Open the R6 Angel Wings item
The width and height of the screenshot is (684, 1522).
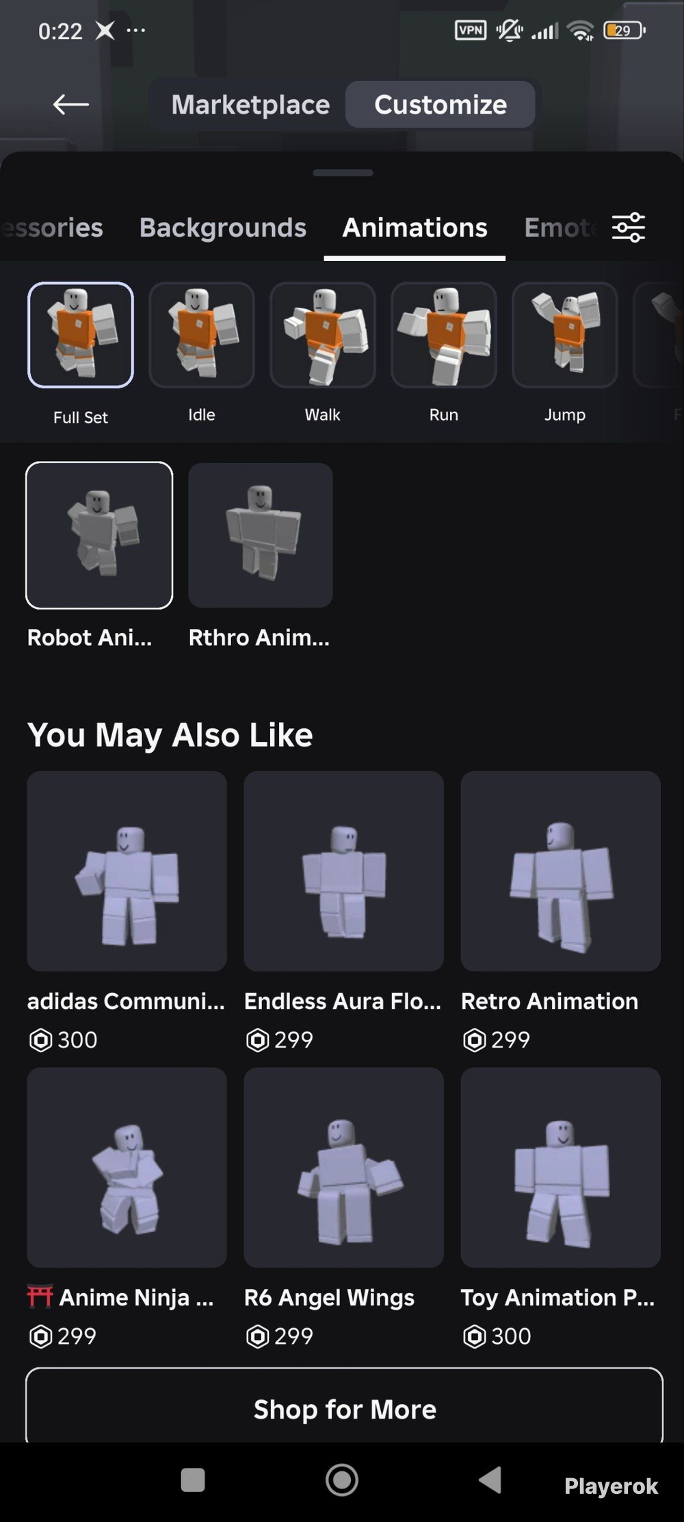click(344, 1167)
